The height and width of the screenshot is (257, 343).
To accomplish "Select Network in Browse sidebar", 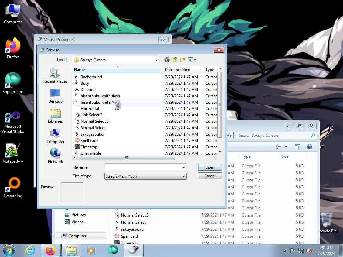I will coord(55,156).
